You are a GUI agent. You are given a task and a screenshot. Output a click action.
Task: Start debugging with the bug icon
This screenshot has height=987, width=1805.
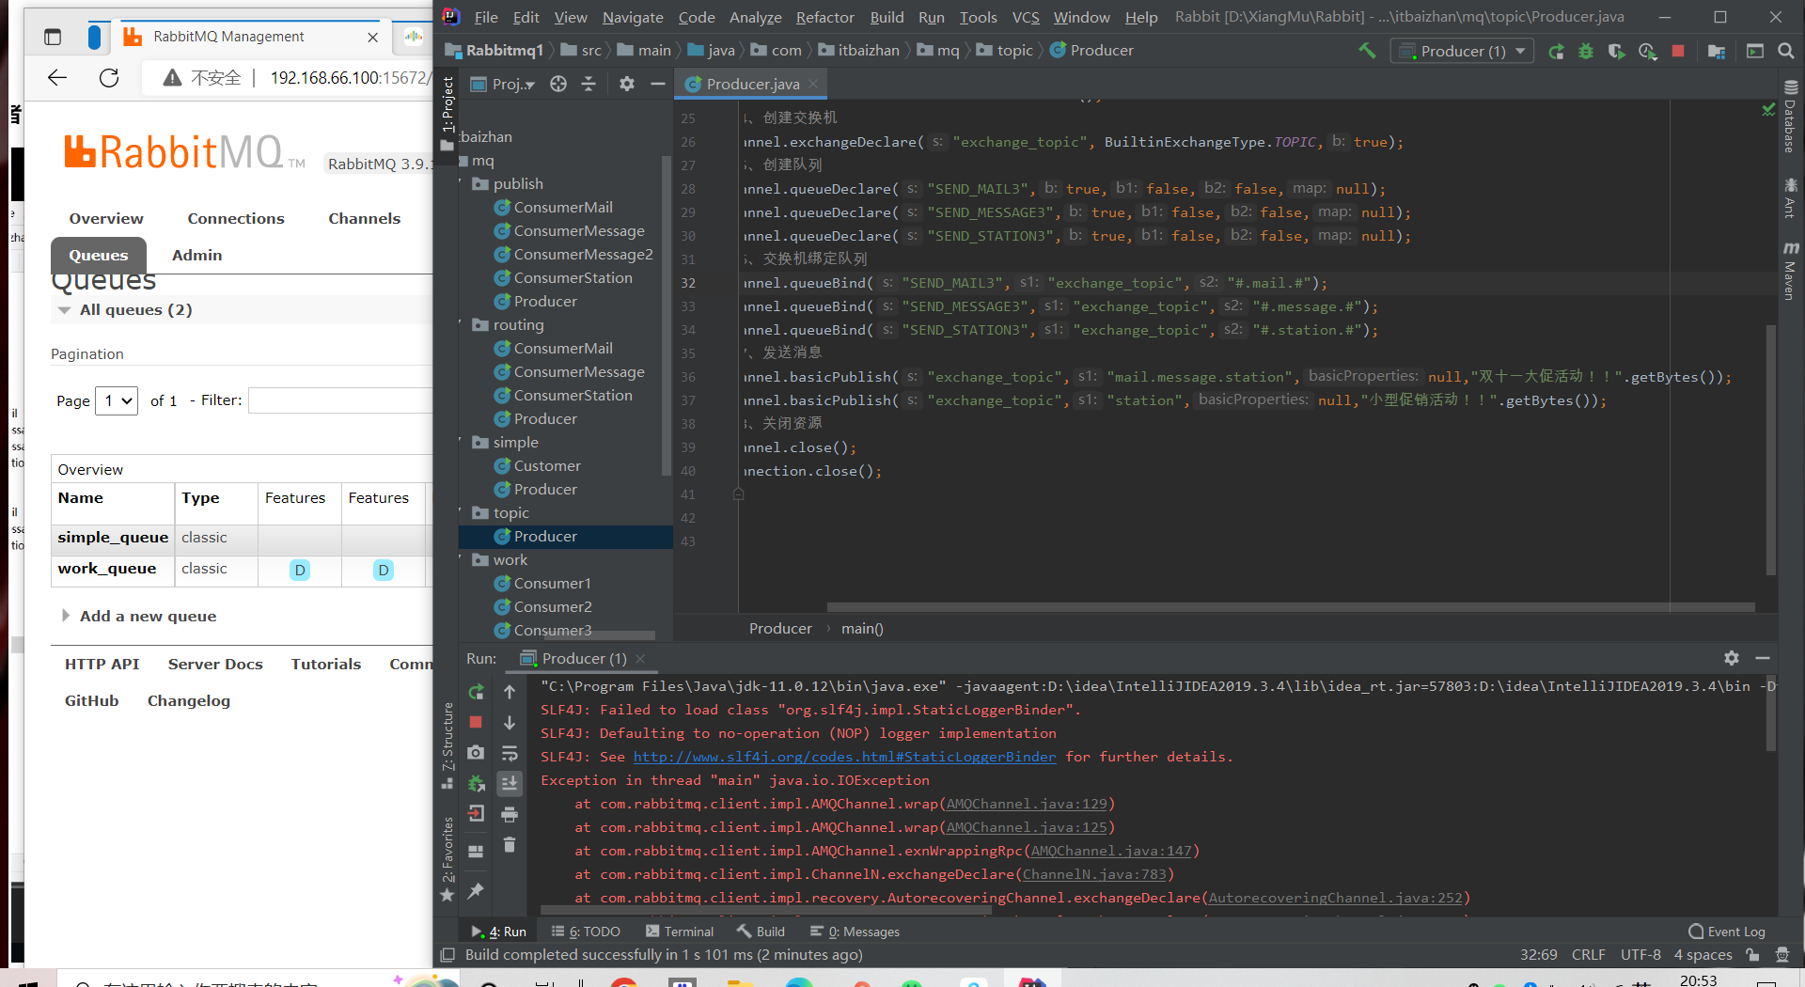click(x=1586, y=51)
